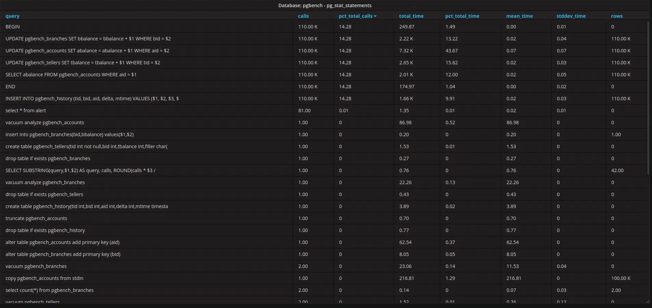Click total_time value 249.87 for BEGIN

(x=407, y=27)
